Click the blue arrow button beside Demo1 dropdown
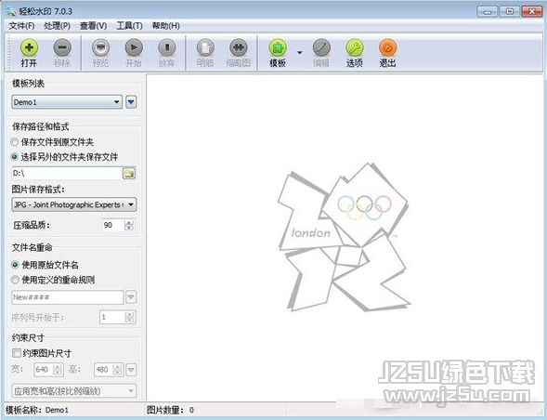 [x=131, y=102]
